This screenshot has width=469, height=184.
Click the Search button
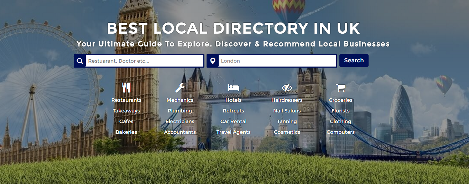(354, 61)
